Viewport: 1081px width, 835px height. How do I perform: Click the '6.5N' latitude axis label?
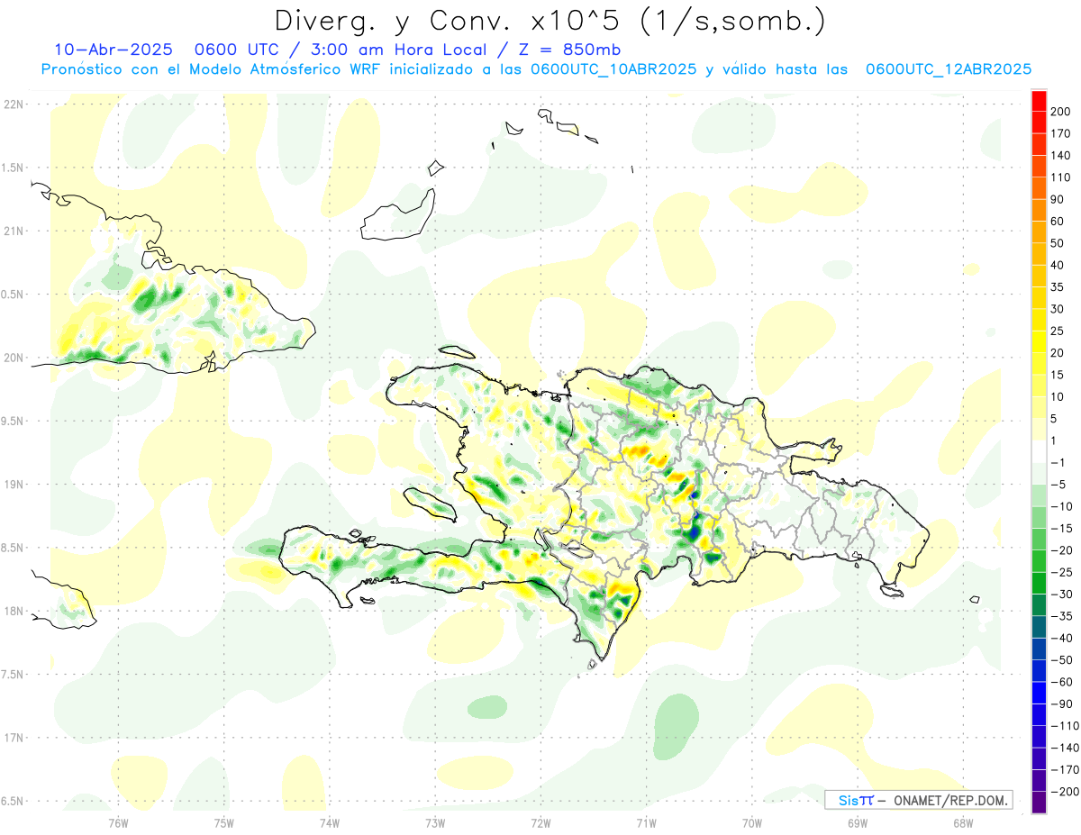click(x=13, y=801)
